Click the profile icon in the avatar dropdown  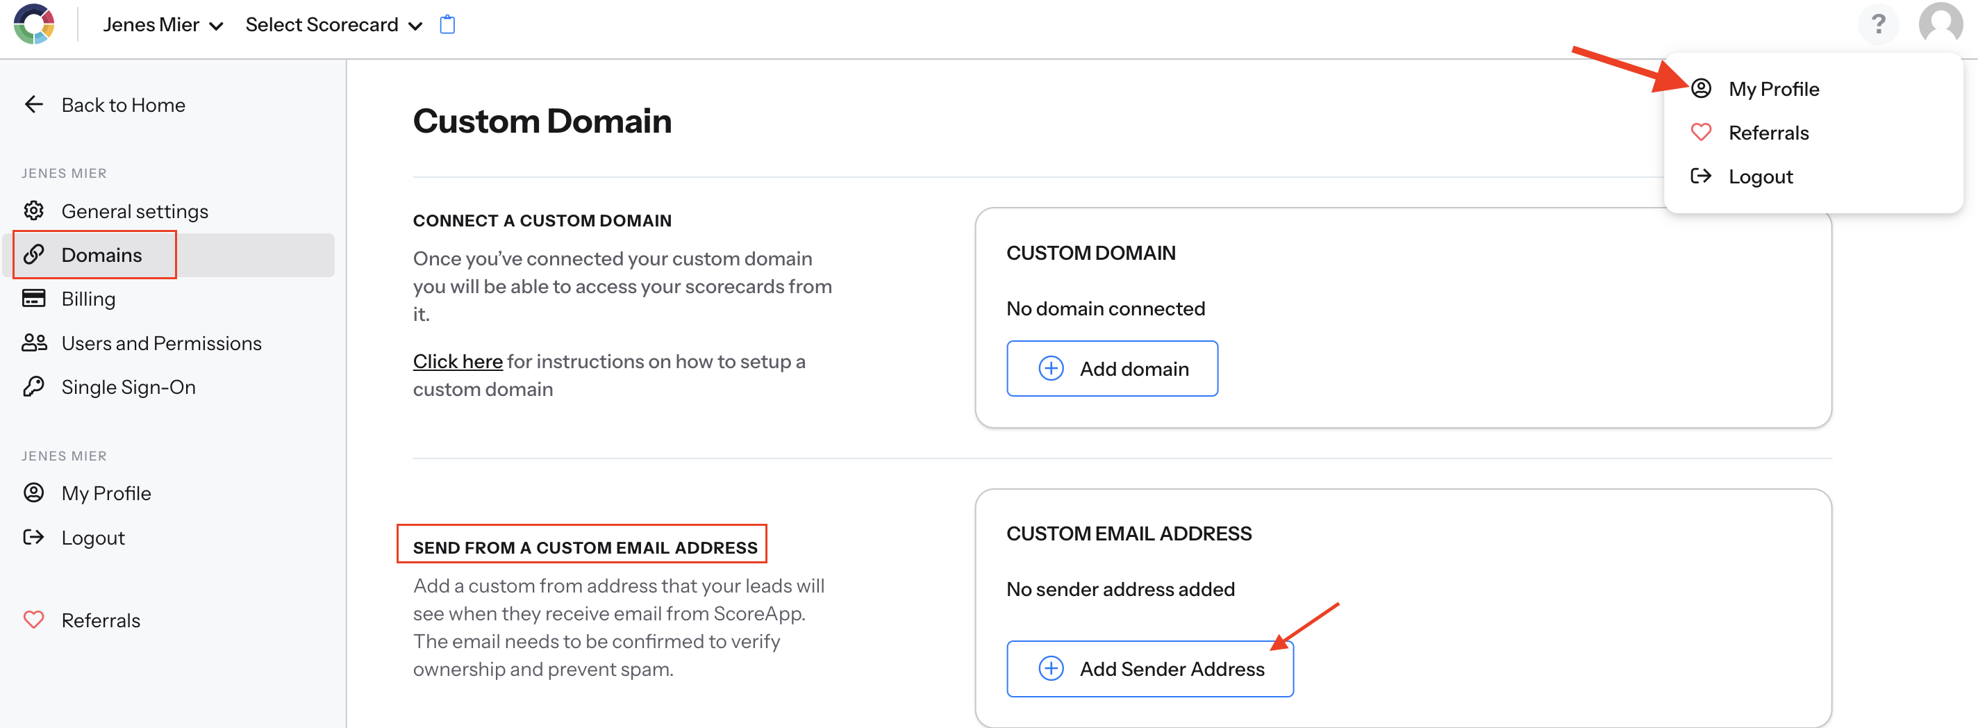click(x=1701, y=88)
